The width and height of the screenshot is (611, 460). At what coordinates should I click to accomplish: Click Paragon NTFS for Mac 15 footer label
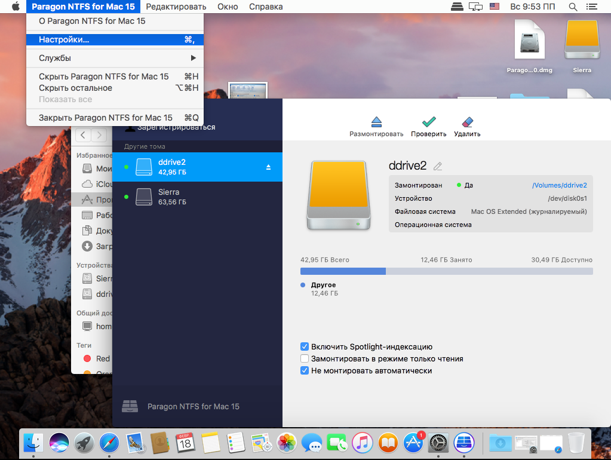194,407
